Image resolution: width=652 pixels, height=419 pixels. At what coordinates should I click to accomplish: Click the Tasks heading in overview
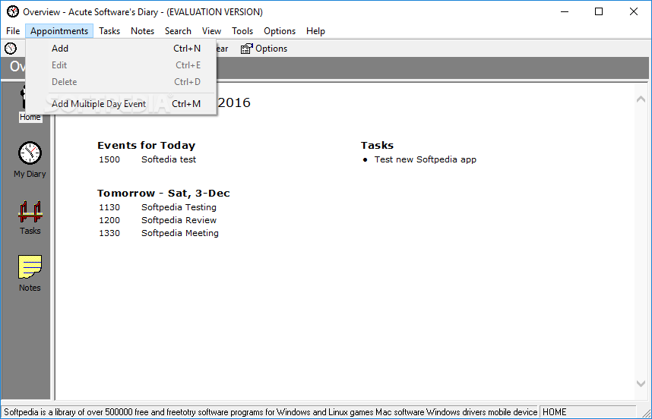377,145
